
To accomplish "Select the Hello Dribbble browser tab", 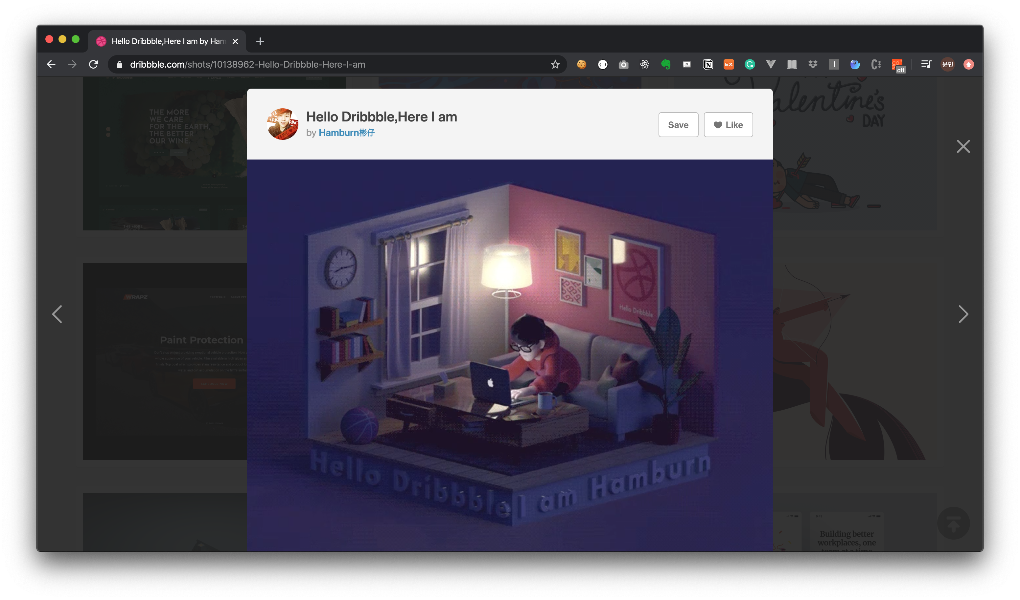I will 168,41.
